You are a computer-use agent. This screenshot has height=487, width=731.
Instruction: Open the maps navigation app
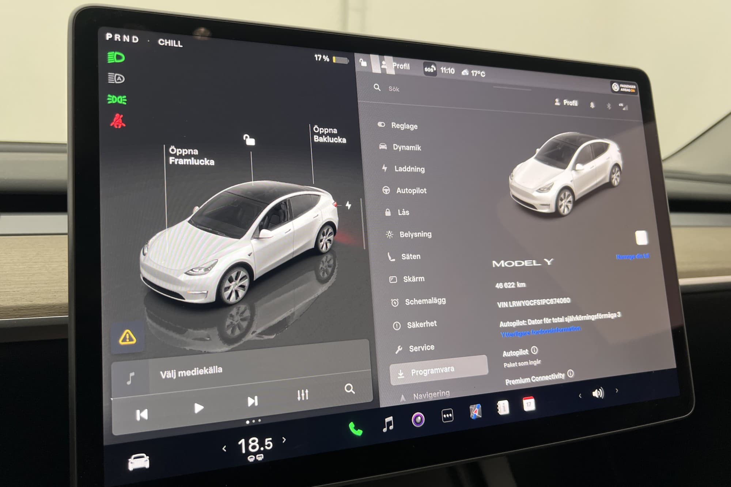coord(476,412)
